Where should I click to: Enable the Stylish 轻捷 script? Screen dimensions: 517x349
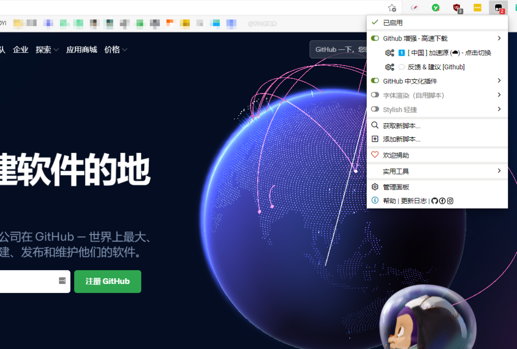[x=375, y=109]
